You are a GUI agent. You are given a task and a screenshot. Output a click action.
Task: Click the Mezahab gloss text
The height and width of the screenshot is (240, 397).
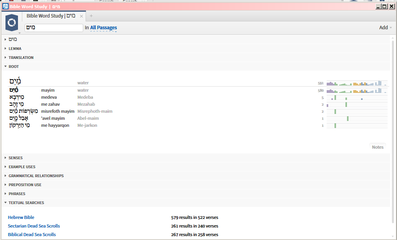pyautogui.click(x=86, y=104)
